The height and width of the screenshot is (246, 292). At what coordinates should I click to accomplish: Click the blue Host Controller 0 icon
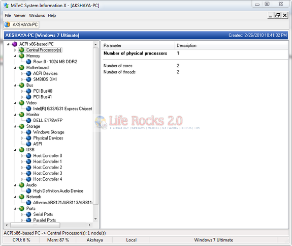(28, 155)
